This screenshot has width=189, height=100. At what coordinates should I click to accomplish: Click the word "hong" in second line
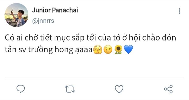point(64,50)
